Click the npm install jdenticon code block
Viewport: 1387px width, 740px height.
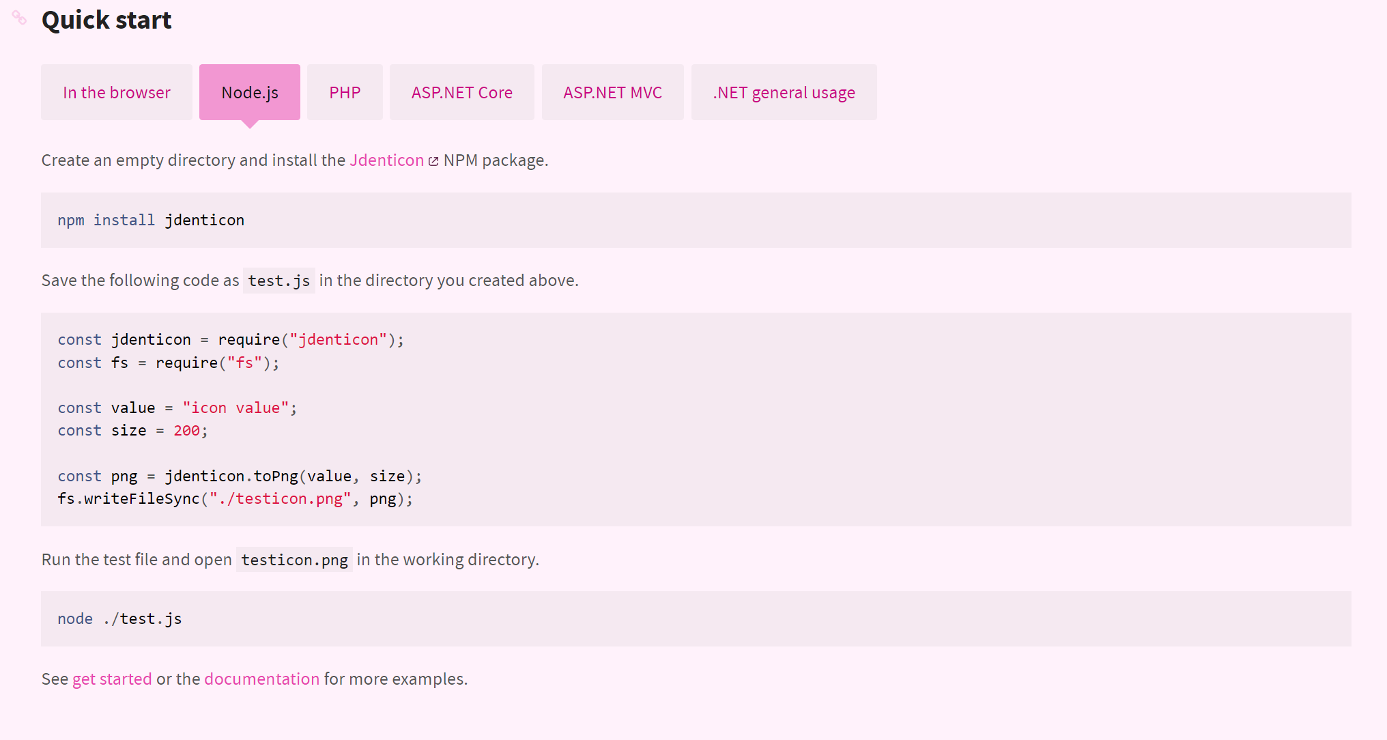coord(150,220)
